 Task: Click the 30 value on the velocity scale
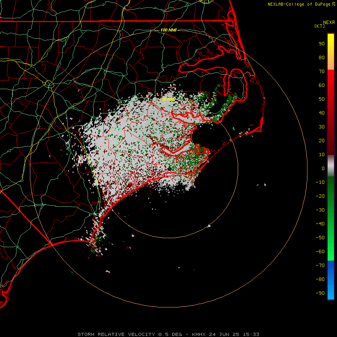(322, 127)
